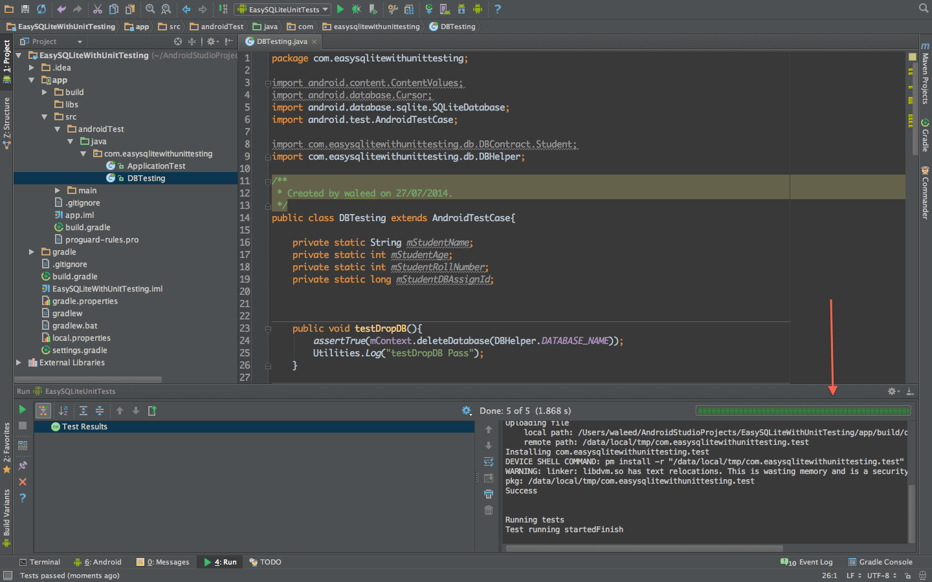
Task: Open the AVD Manager in the toolbar
Action: pos(445,9)
